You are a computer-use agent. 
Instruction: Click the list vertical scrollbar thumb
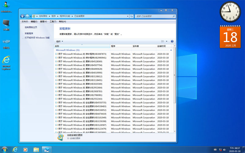click(175, 75)
